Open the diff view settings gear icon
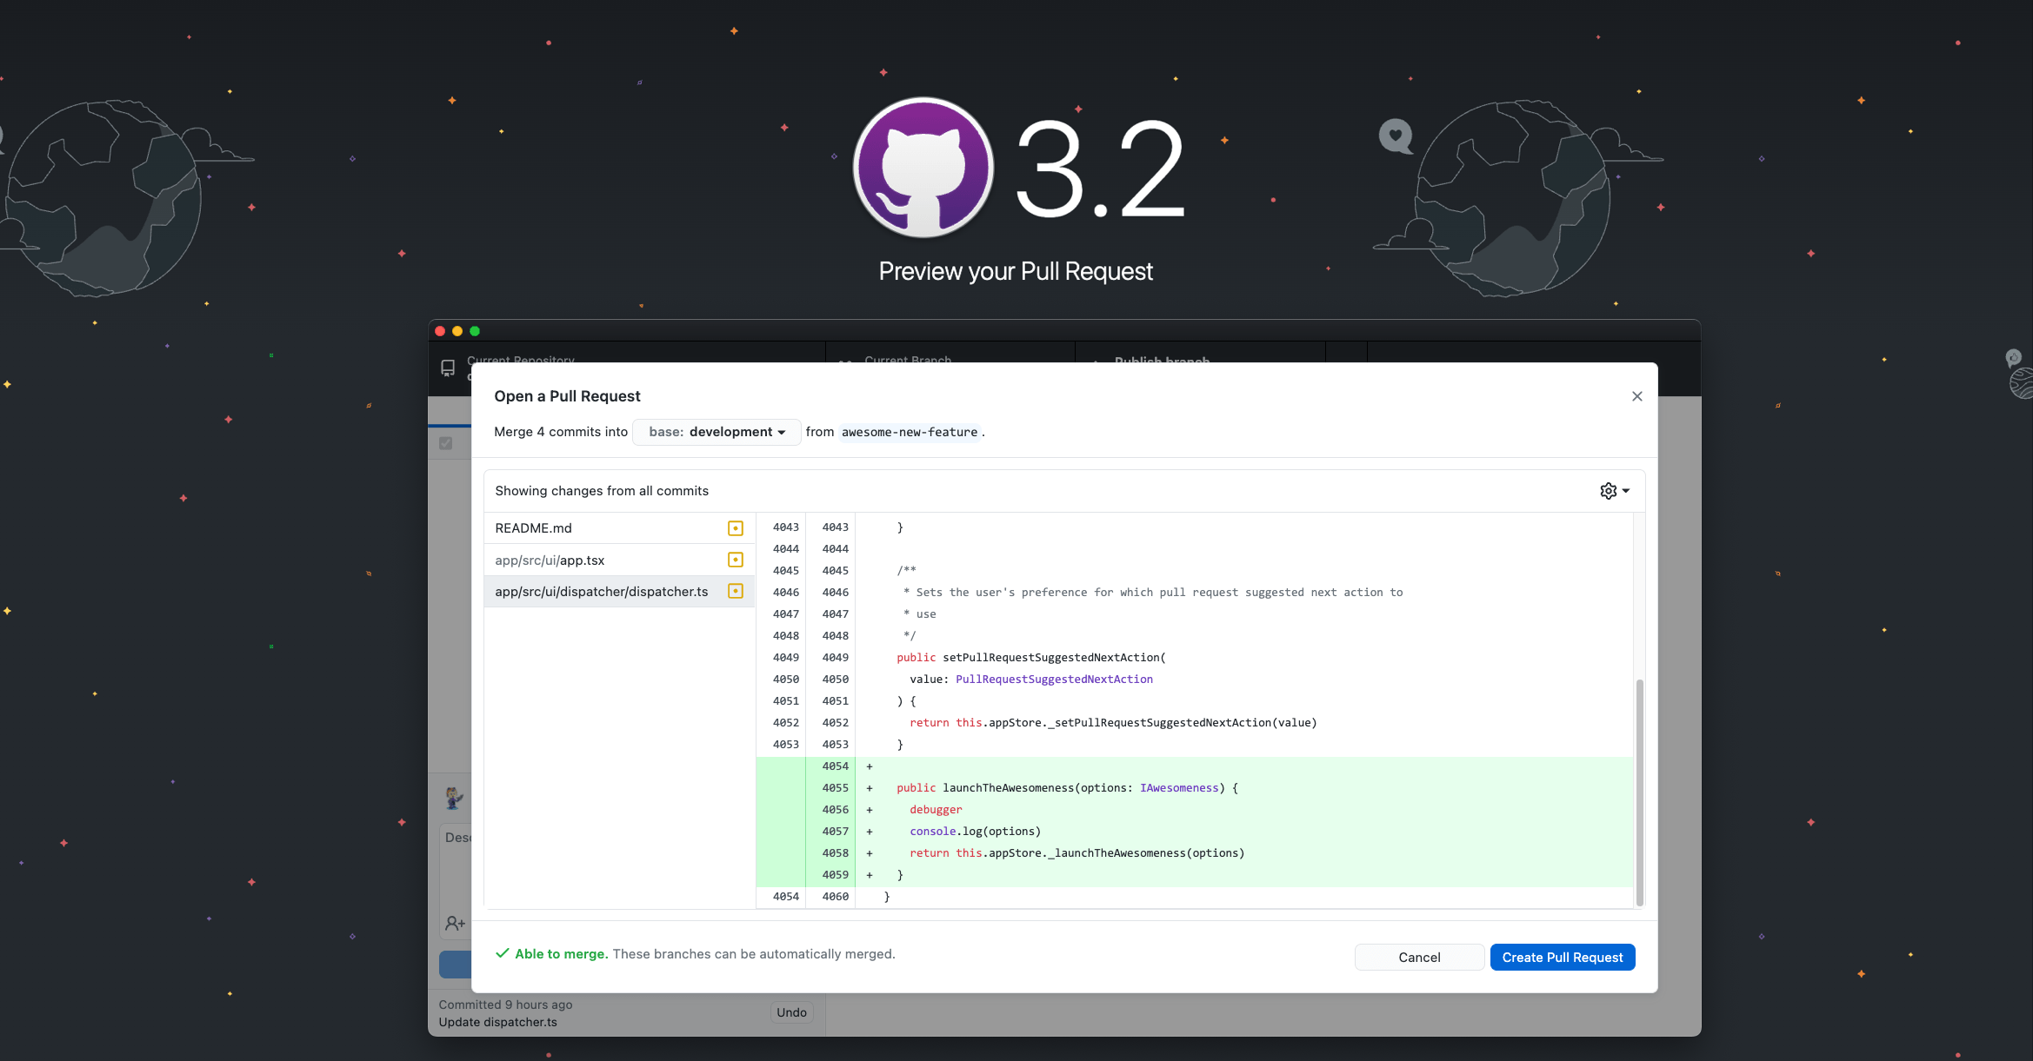Viewport: 2033px width, 1061px height. click(1607, 490)
